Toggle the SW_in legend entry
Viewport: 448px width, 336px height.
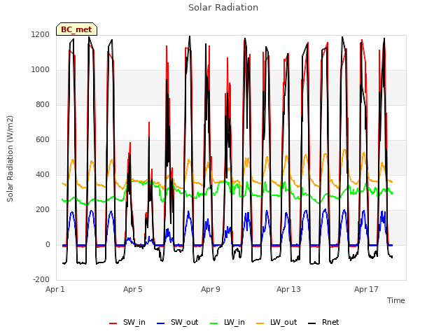[127, 322]
